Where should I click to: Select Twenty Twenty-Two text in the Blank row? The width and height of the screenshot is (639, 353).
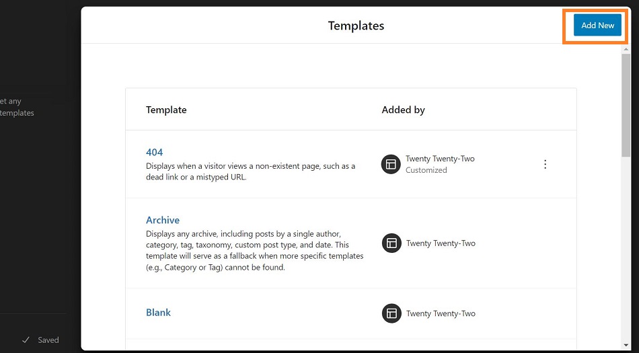coord(441,314)
